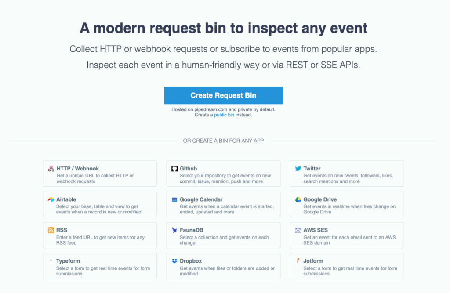
Task: Click Typeform's 'Select a form' description
Action: (103, 271)
